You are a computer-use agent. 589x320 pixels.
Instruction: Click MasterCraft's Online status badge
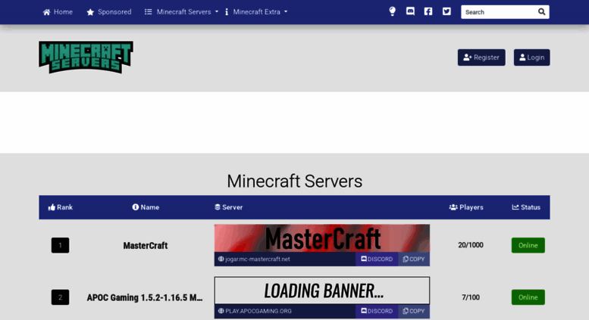pyautogui.click(x=528, y=245)
